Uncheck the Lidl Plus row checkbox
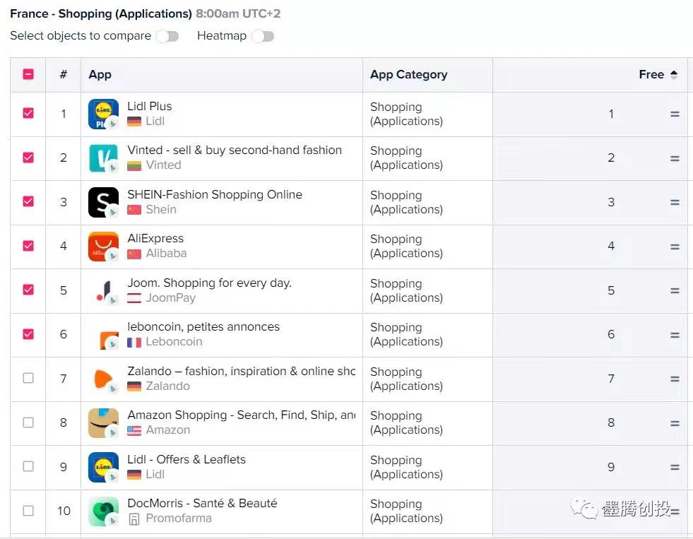 (28, 113)
